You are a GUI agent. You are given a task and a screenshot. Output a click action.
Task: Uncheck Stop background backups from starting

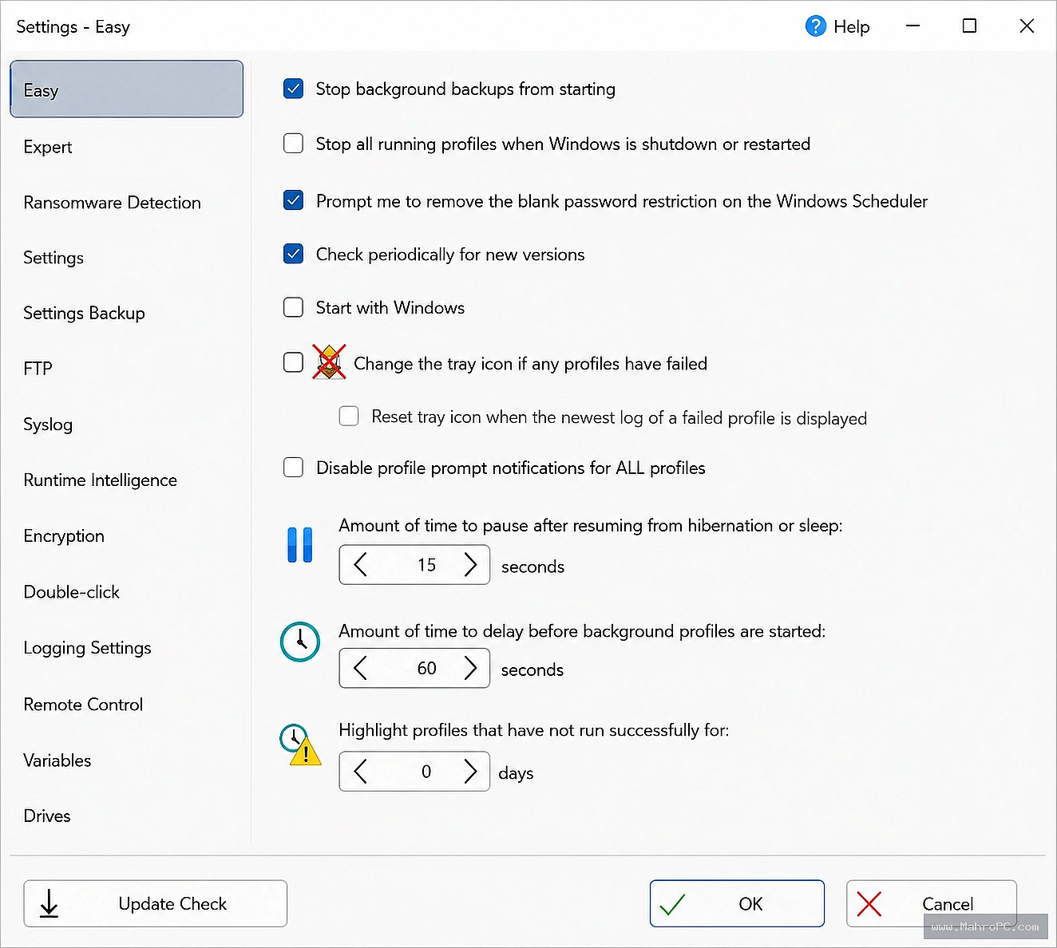click(293, 89)
